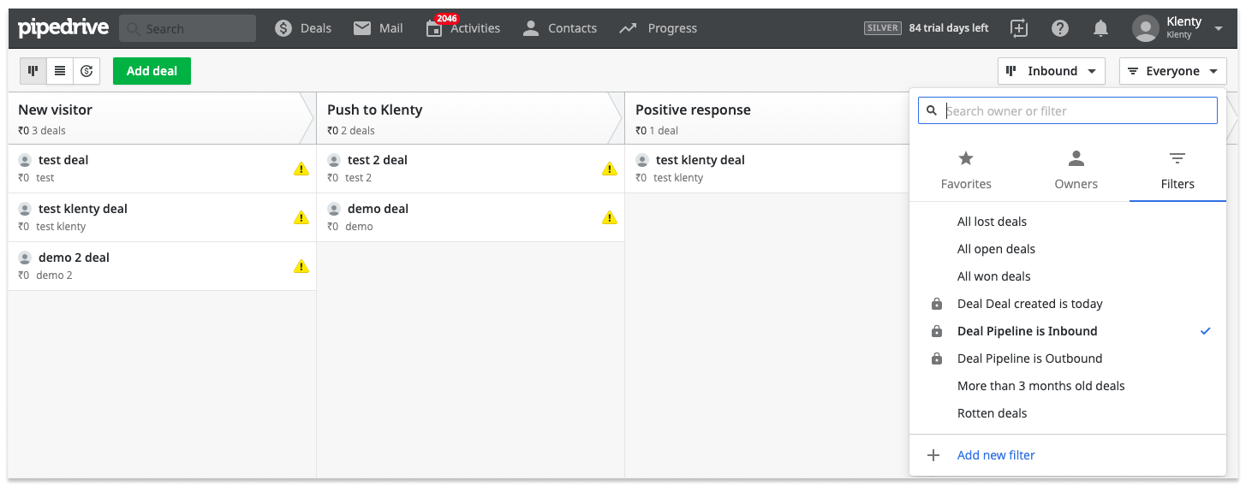This screenshot has height=486, width=1246.
Task: Click warning icon on test deal
Action: (x=301, y=169)
